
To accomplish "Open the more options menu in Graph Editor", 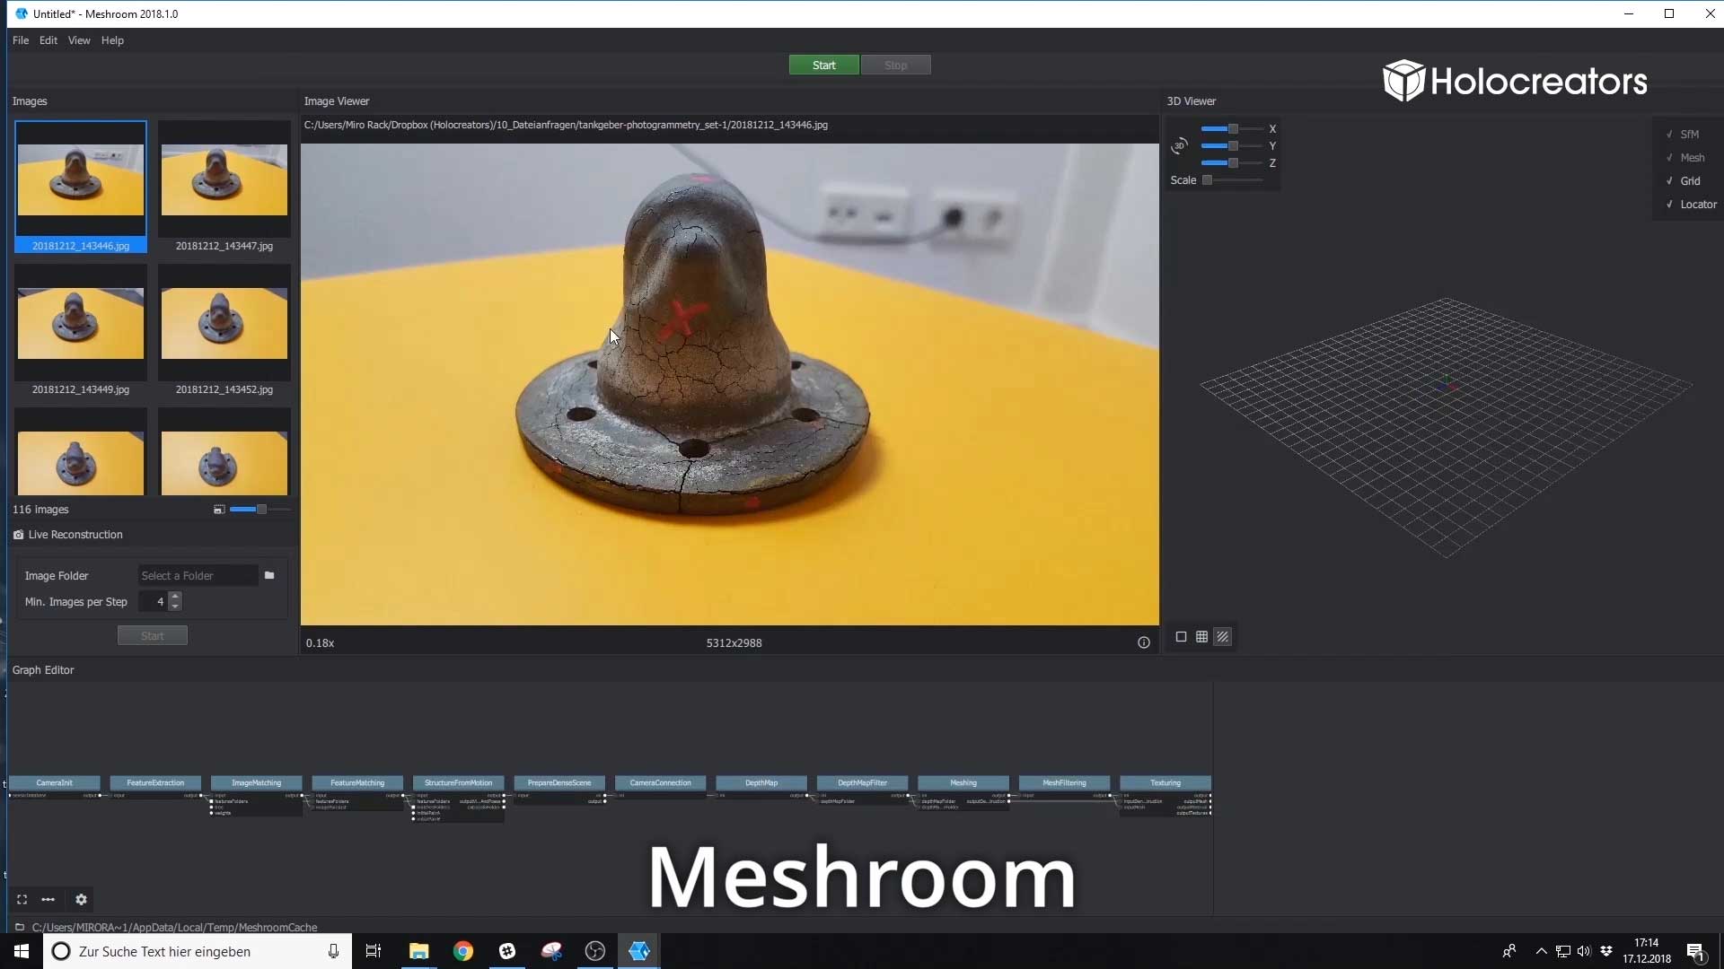I will click(x=48, y=900).
